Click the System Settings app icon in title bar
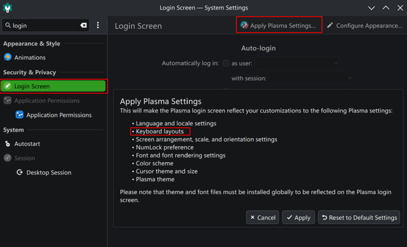The width and height of the screenshot is (407, 247). [8, 8]
